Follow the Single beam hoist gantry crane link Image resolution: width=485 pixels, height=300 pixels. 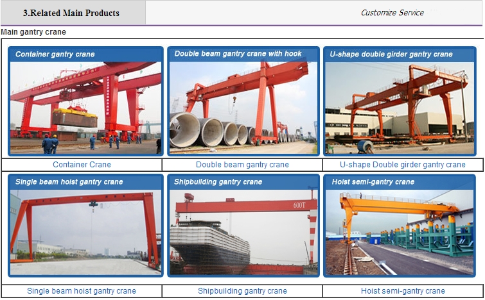[82, 291]
